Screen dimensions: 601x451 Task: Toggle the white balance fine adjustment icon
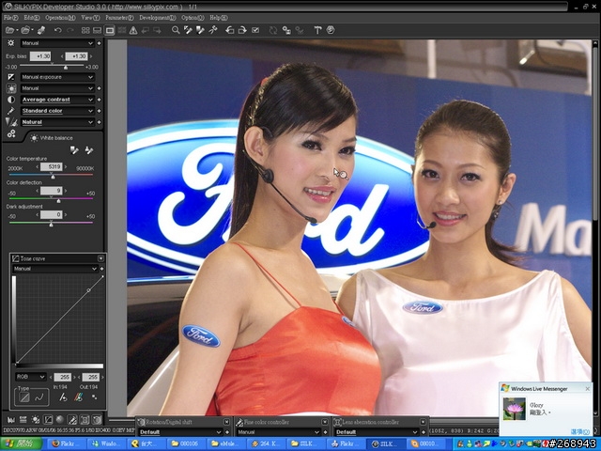click(36, 420)
